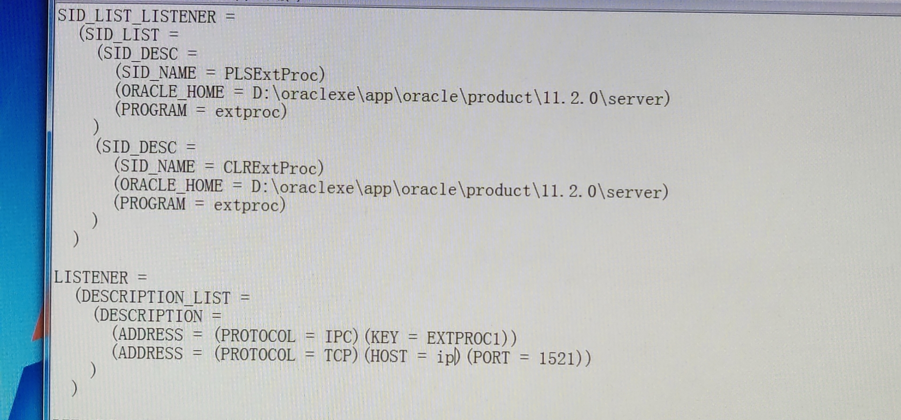
Task: Click second SID_DESC keyword
Action: [x=139, y=147]
